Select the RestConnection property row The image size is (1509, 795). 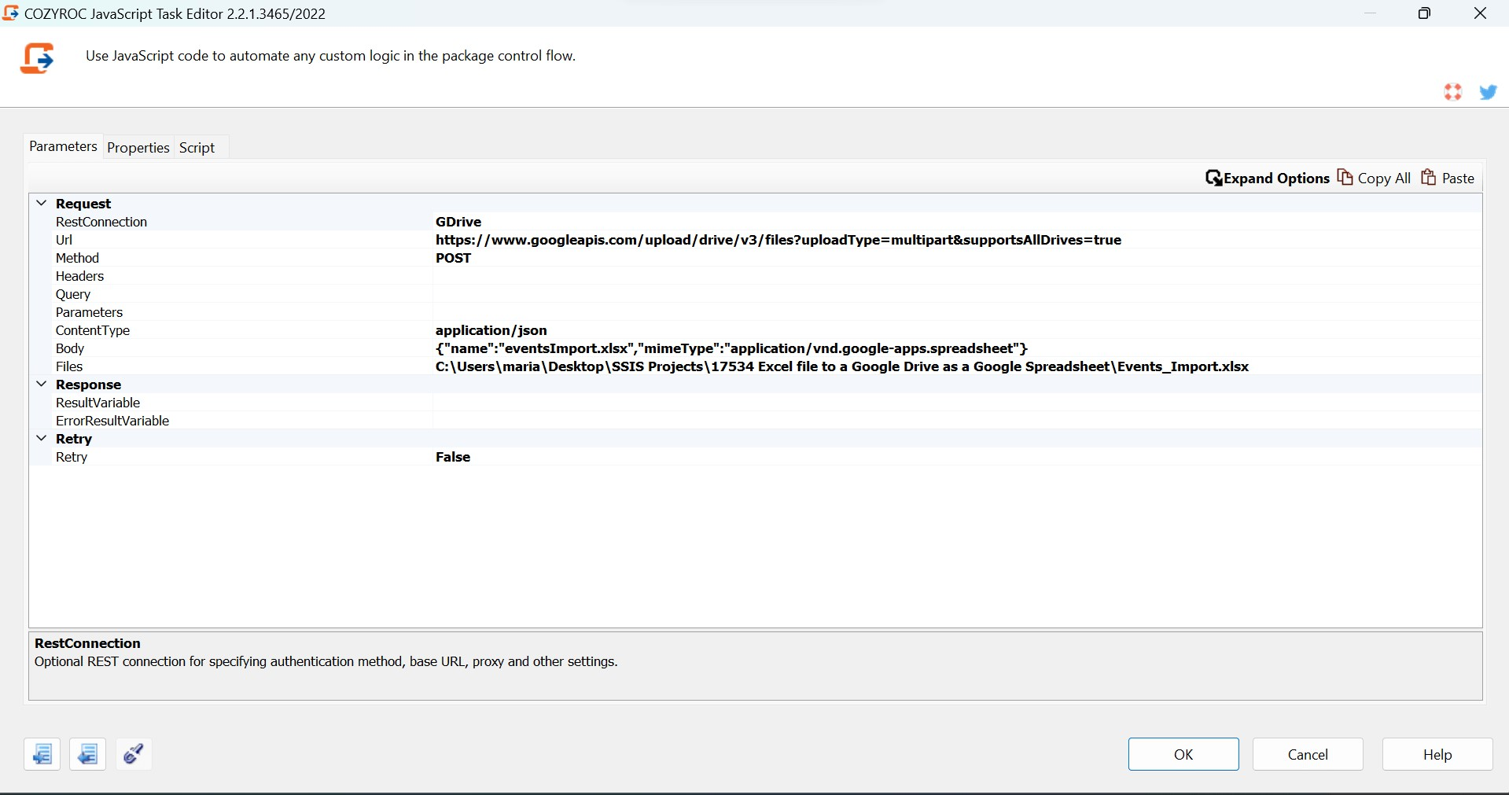[756, 222]
